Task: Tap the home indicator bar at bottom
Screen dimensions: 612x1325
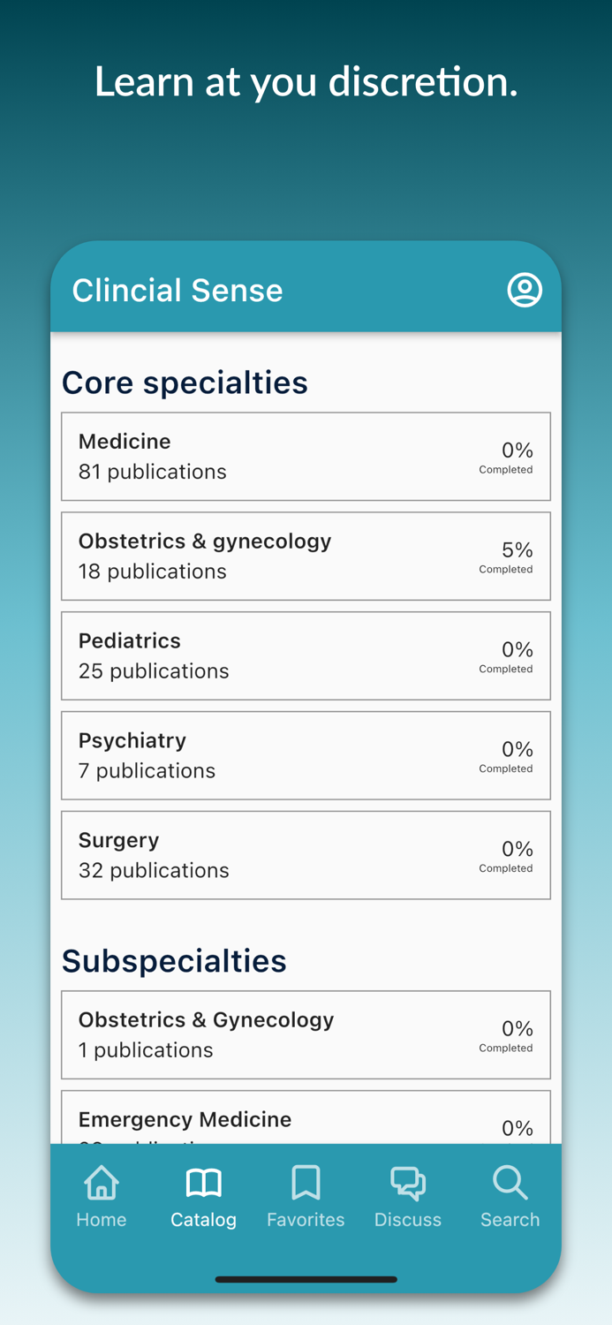Action: click(x=306, y=1278)
